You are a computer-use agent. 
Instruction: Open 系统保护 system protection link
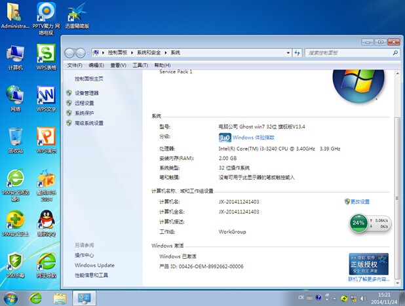coord(84,113)
